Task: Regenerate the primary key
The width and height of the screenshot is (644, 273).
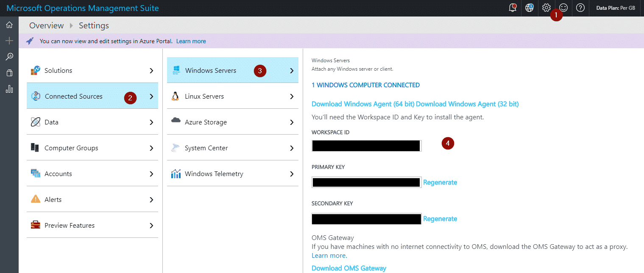Action: pos(440,182)
